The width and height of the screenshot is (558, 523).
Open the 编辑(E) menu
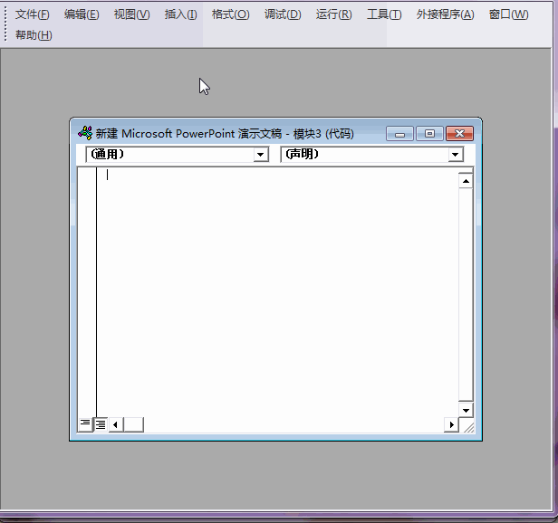point(82,14)
